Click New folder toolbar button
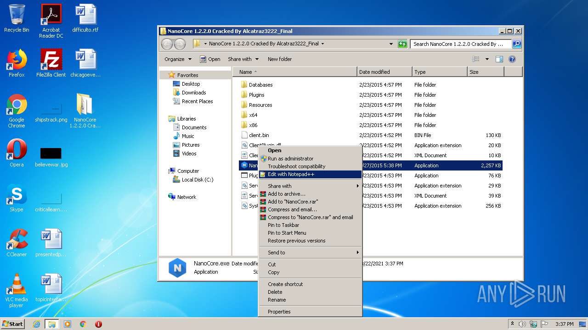Image resolution: width=588 pixels, height=330 pixels. (280, 59)
